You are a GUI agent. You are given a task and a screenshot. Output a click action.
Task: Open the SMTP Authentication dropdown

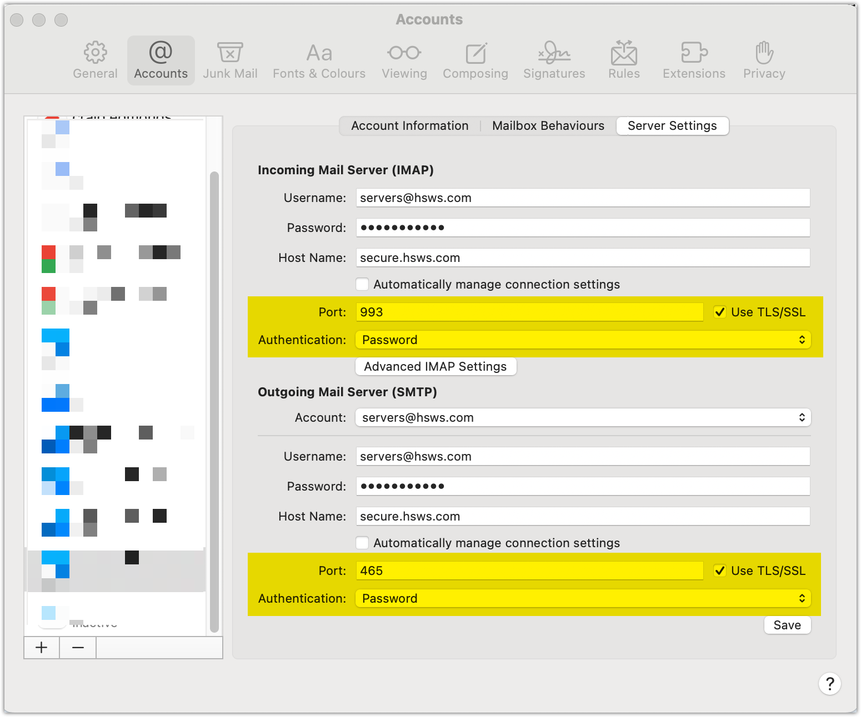click(583, 598)
